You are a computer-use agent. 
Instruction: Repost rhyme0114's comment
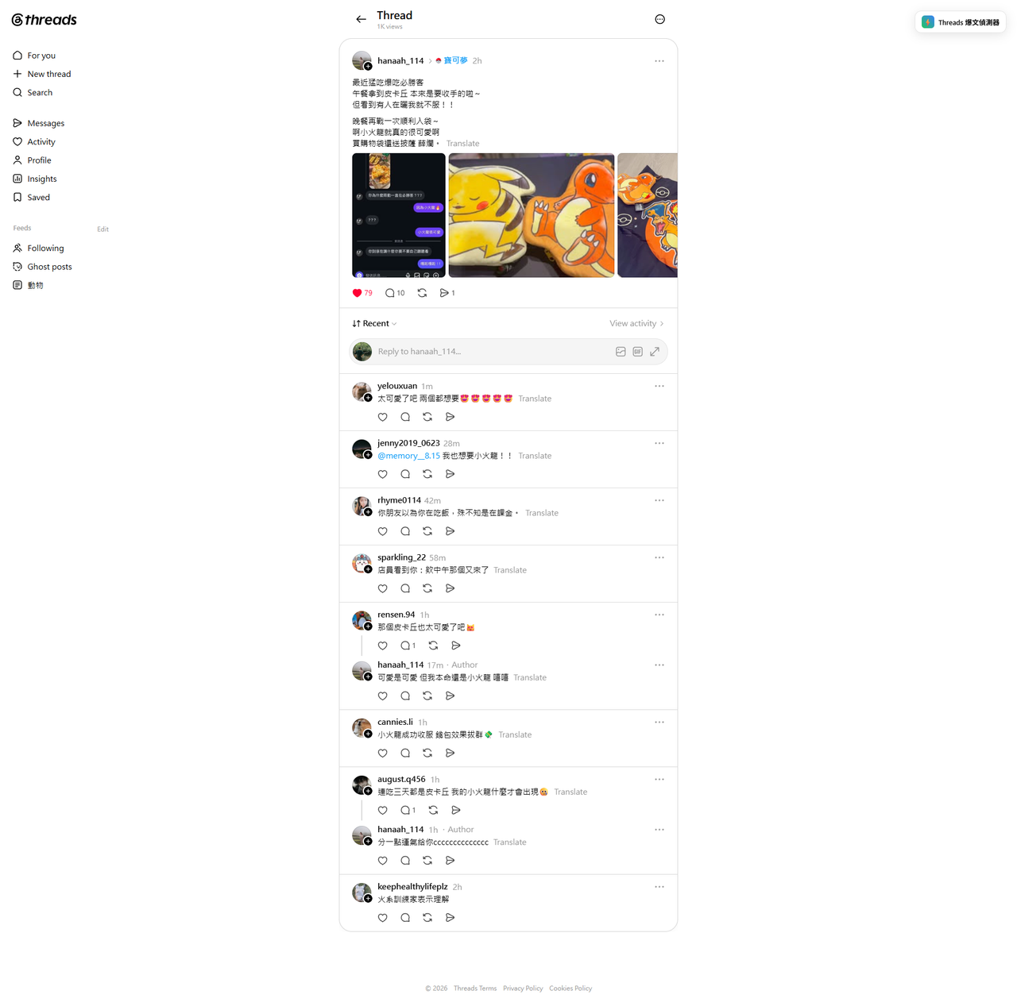point(427,531)
